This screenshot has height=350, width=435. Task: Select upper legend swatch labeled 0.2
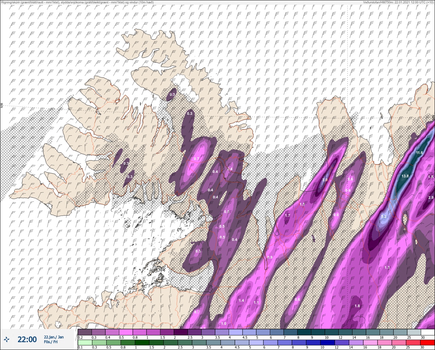point(85,332)
